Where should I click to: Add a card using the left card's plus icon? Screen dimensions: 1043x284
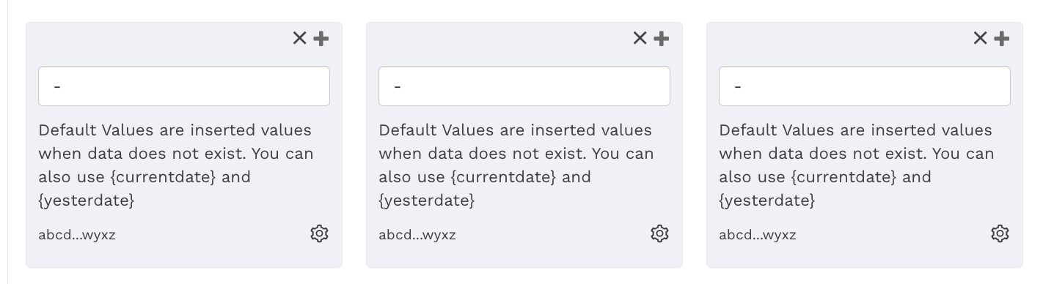click(321, 39)
